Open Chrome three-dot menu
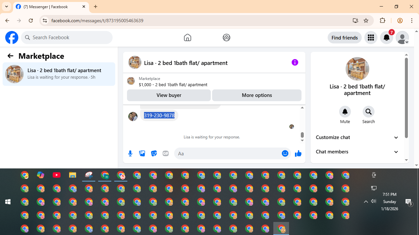Screen dimensions: 419x235 coord(412,21)
